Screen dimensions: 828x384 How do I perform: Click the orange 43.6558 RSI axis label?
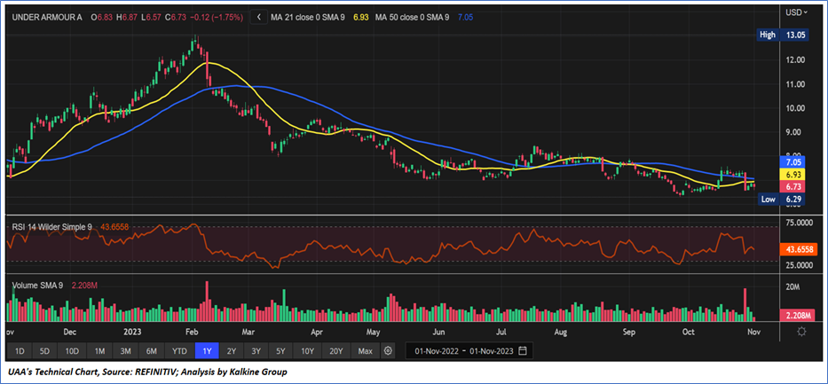click(x=799, y=249)
